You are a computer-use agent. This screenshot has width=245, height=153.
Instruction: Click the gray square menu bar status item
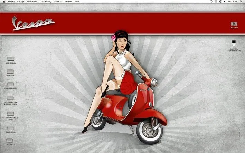[216, 2]
